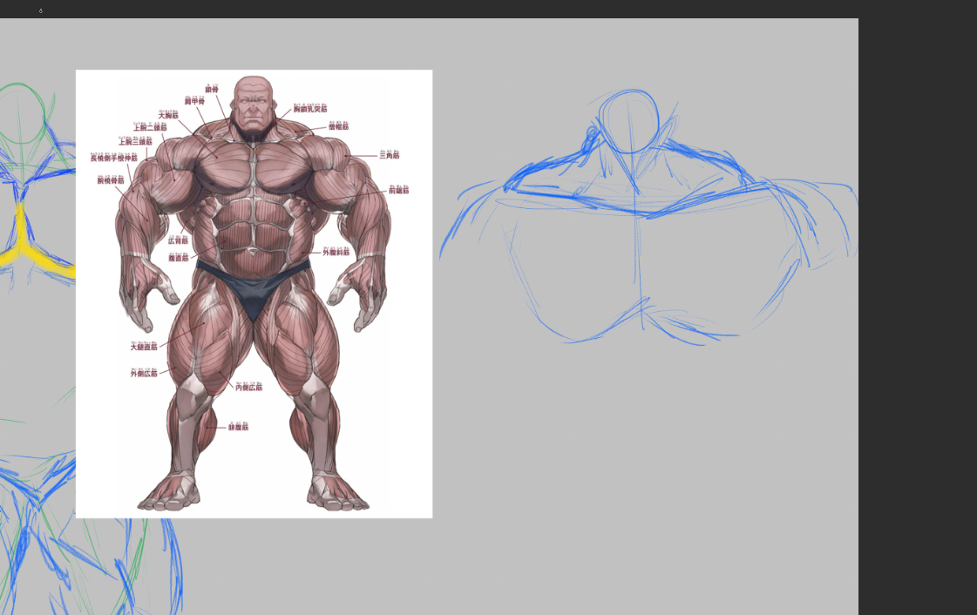Click the face of the anatomy figure
977x615 pixels.
coord(253,109)
